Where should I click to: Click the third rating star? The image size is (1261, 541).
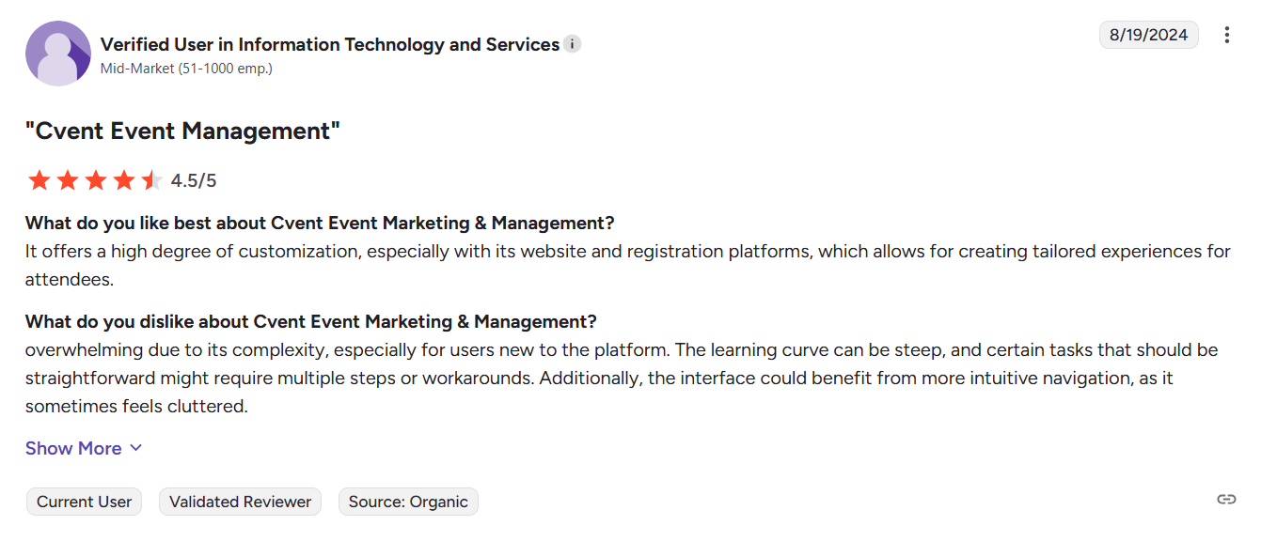(95, 180)
